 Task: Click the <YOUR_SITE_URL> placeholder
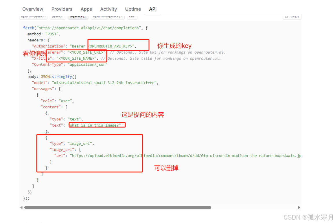click(86, 52)
